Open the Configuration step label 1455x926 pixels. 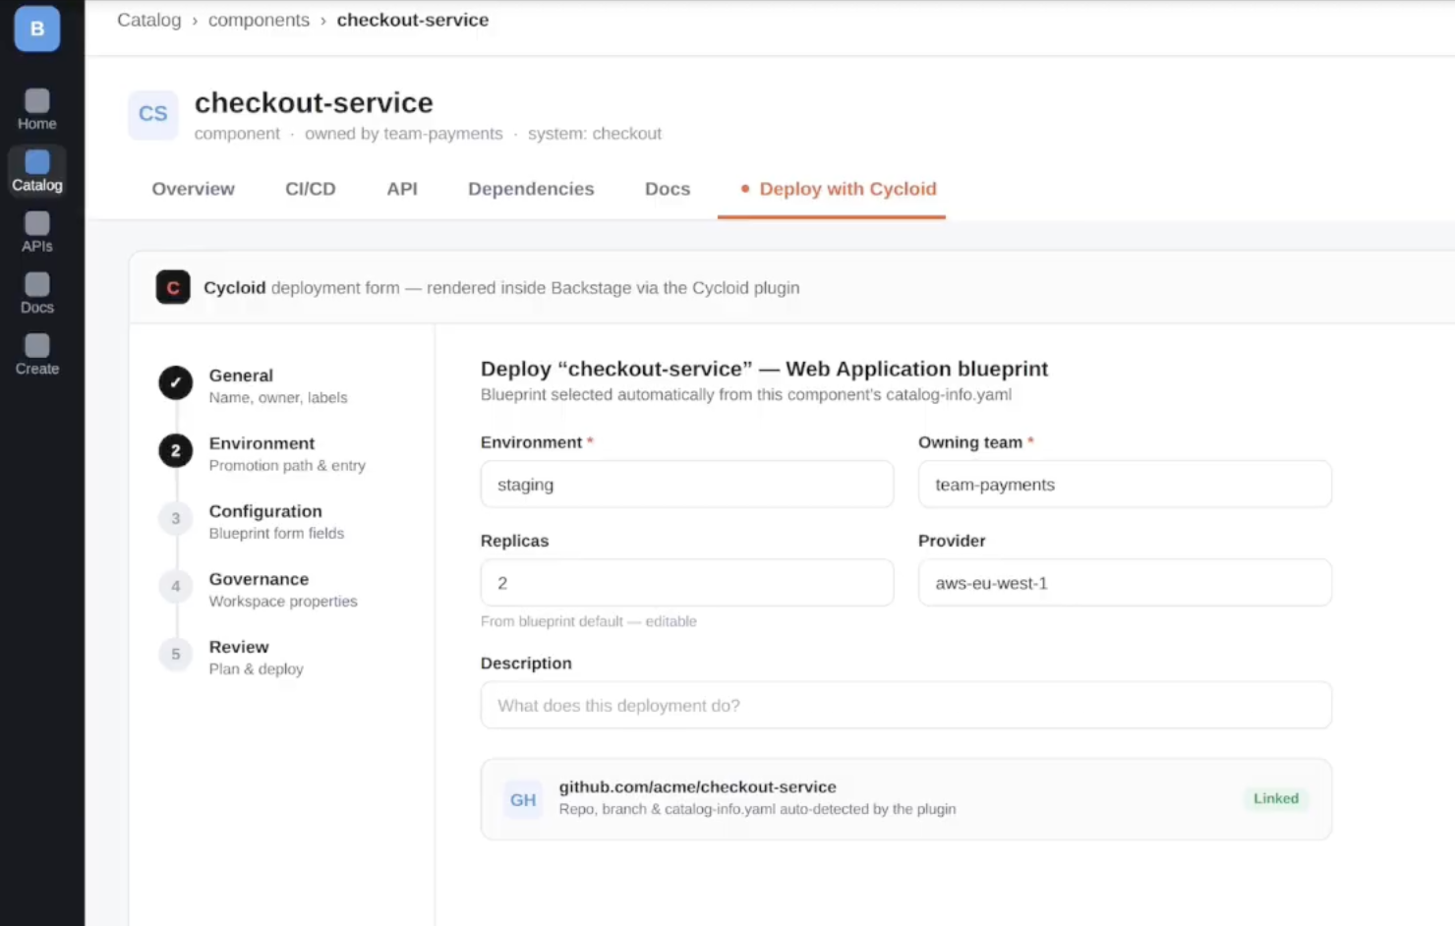click(x=265, y=511)
